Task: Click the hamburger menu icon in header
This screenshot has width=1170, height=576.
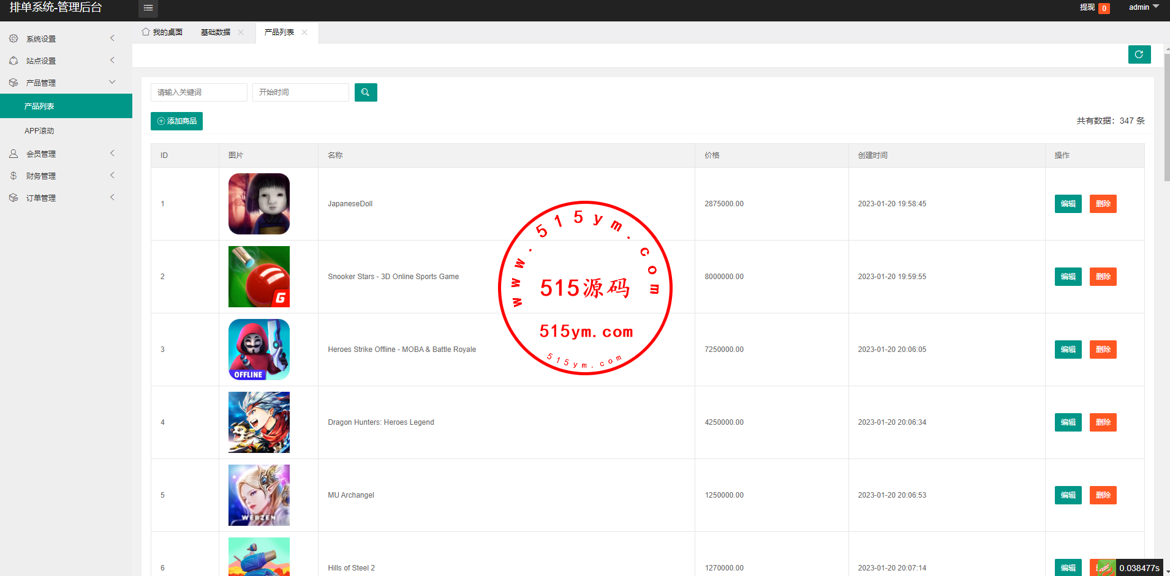Action: (x=148, y=8)
